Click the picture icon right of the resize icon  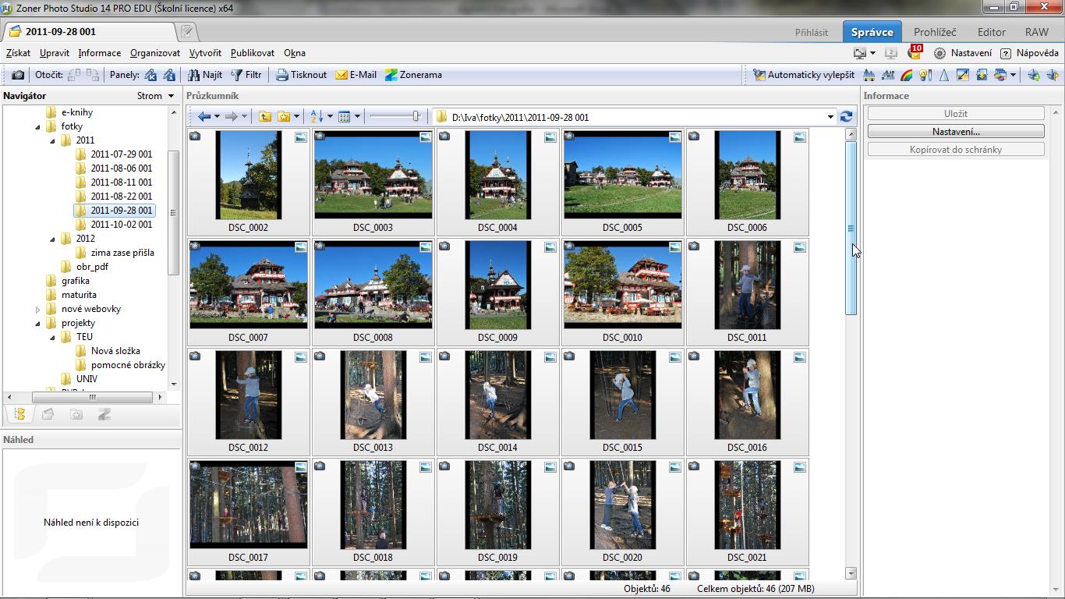point(982,75)
